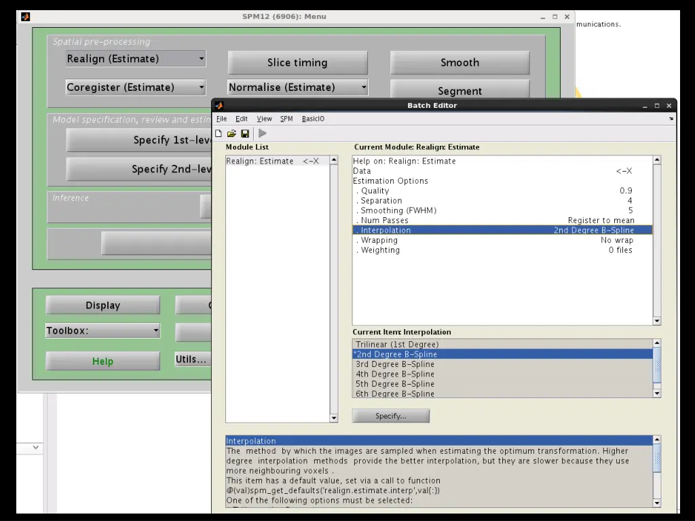Choose 2nd Degree B-Spline option in Current Item list
695x521 pixels.
502,354
